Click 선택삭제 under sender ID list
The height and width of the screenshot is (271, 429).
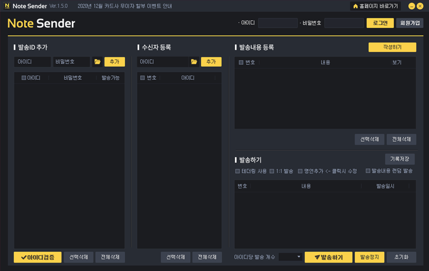(x=79, y=257)
